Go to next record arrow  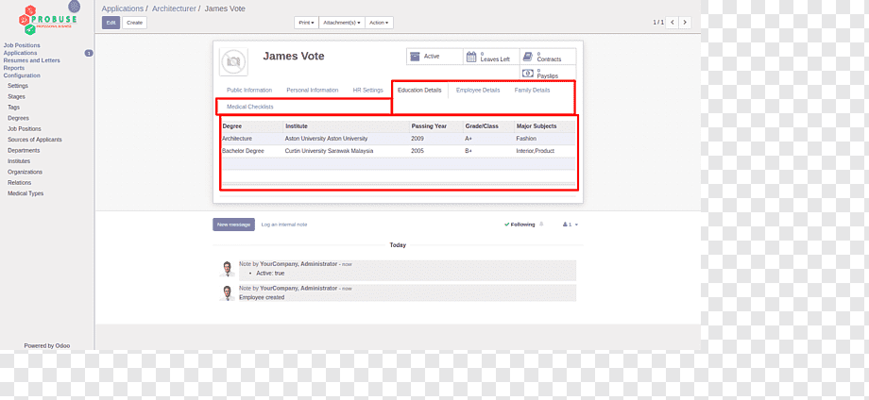point(686,22)
